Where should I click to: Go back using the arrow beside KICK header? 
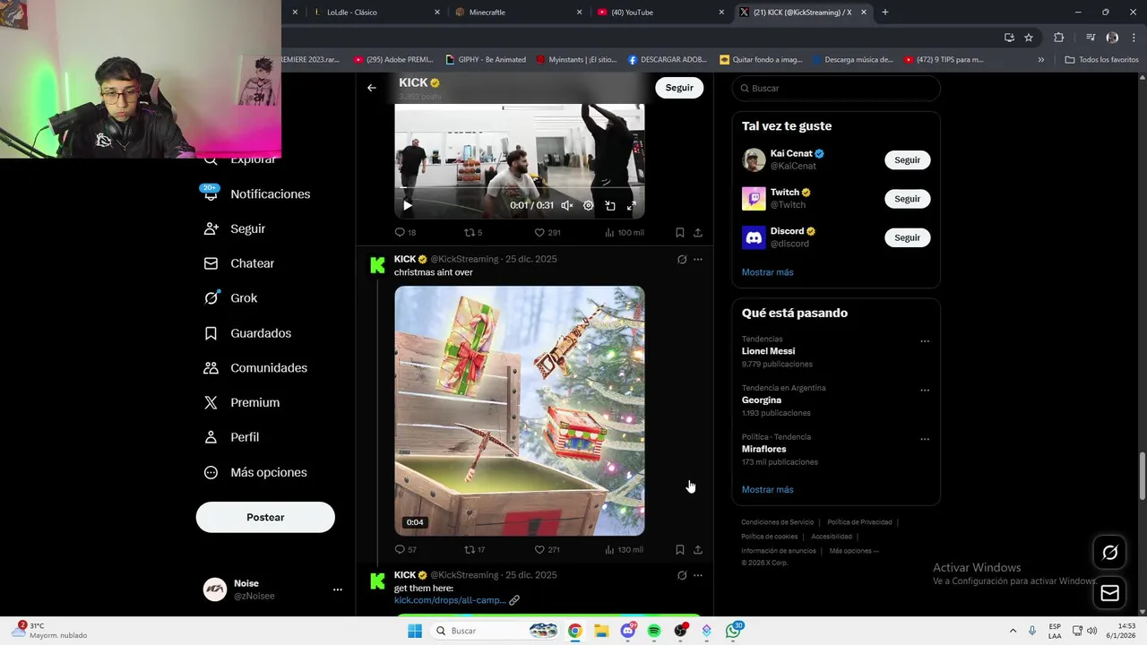[x=372, y=88]
